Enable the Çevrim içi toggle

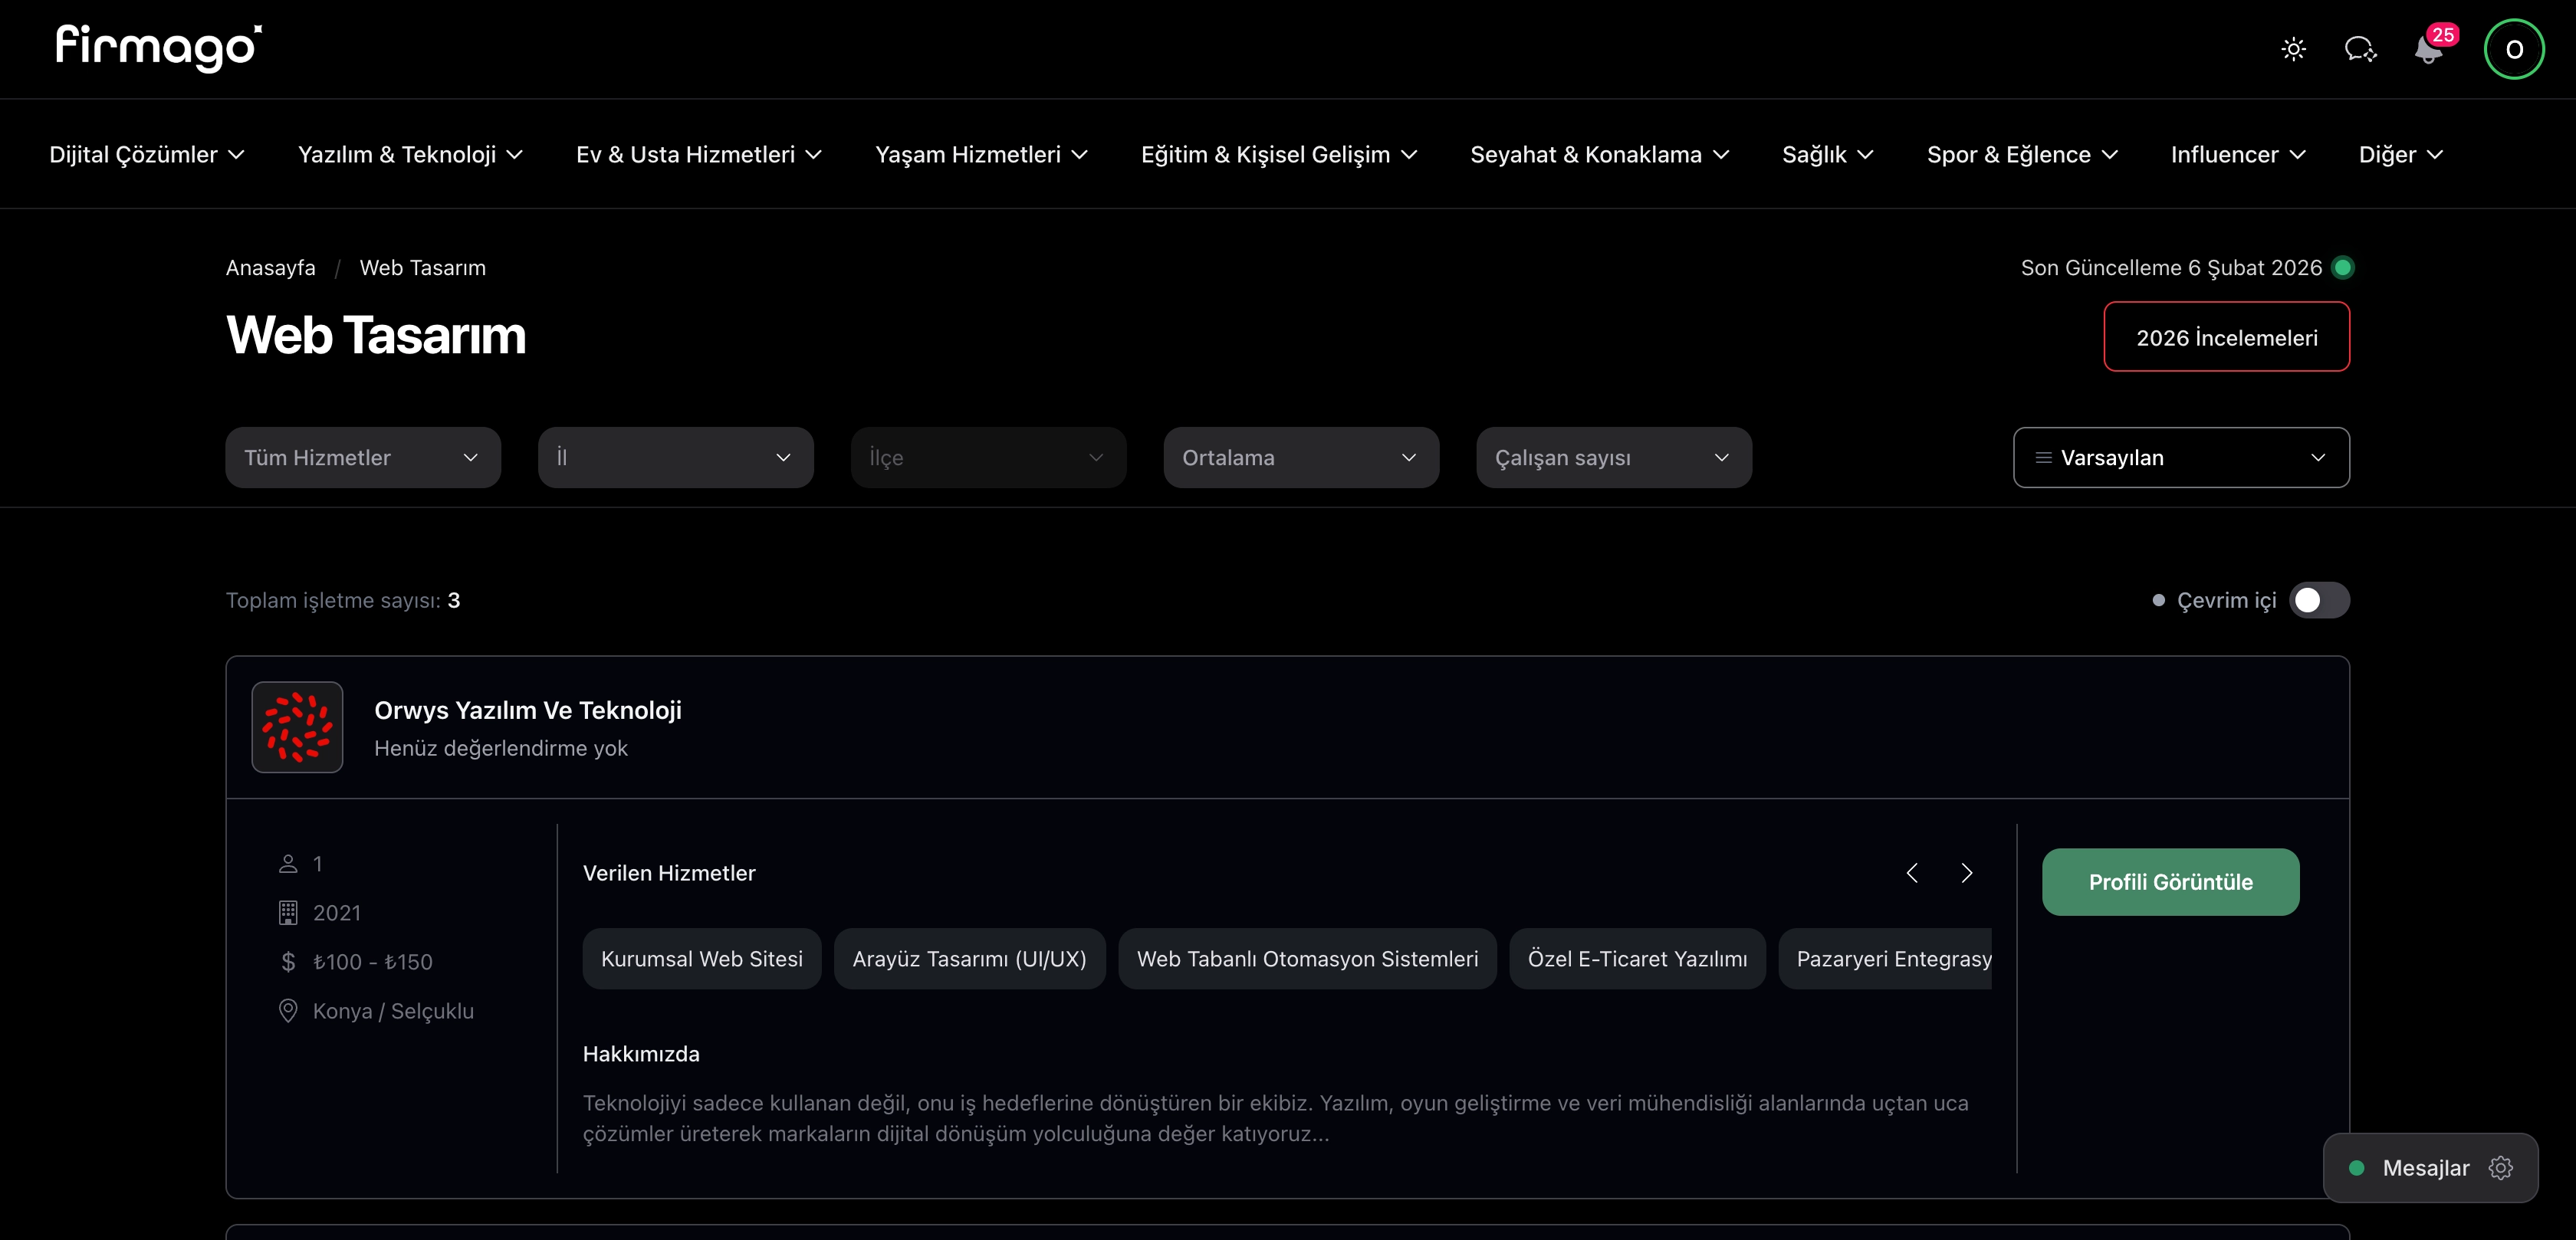(x=2319, y=600)
